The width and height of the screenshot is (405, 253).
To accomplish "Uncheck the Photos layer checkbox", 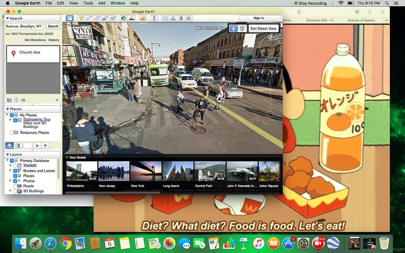I will point(15,181).
